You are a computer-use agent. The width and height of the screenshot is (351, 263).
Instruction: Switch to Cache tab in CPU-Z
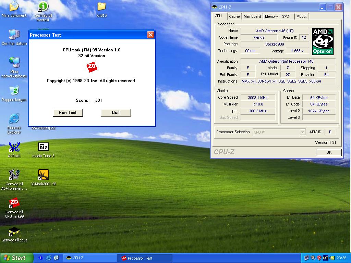tap(234, 16)
